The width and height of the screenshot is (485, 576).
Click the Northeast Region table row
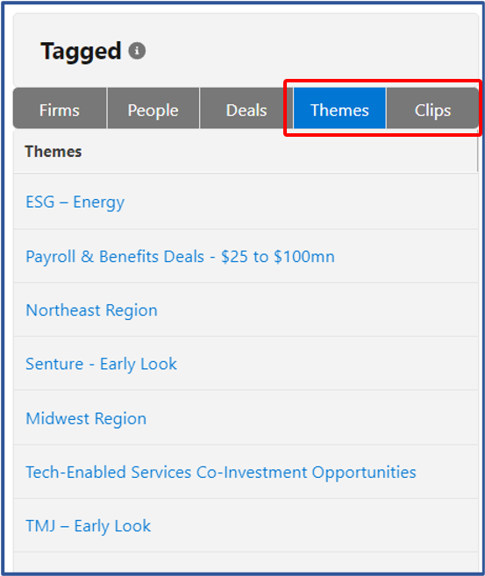click(246, 310)
